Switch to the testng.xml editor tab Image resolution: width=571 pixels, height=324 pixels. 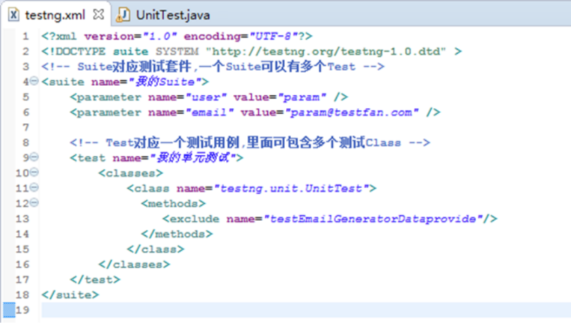pyautogui.click(x=54, y=15)
